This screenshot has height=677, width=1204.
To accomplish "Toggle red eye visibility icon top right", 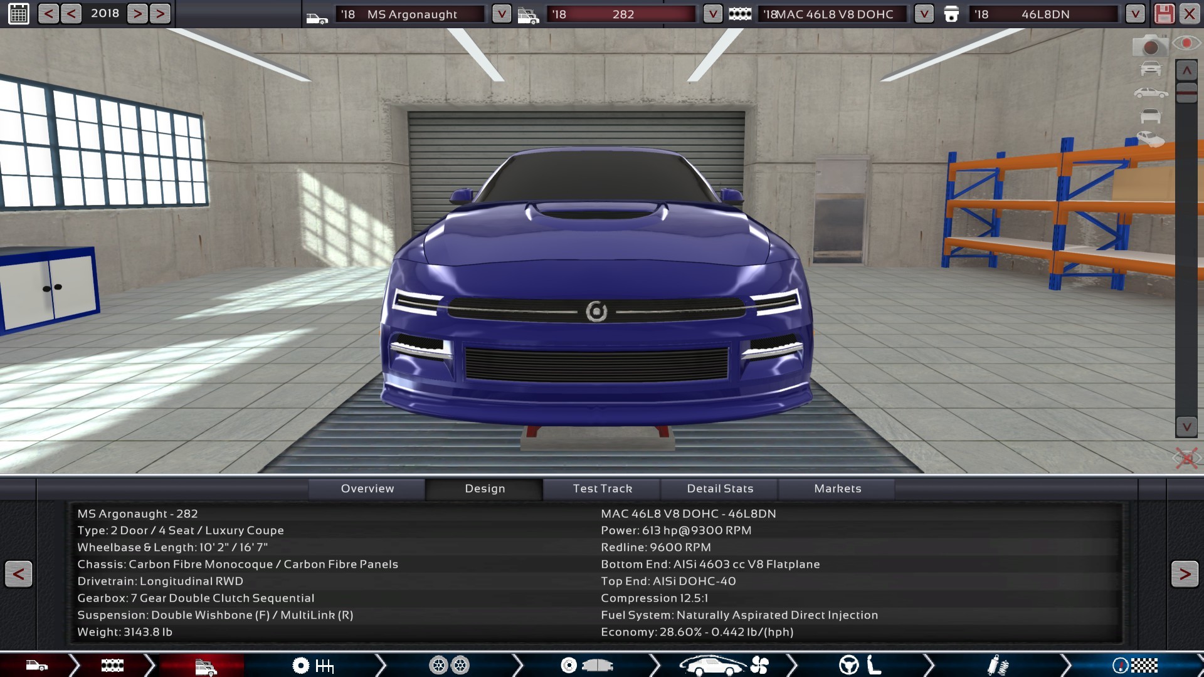I will (x=1186, y=43).
